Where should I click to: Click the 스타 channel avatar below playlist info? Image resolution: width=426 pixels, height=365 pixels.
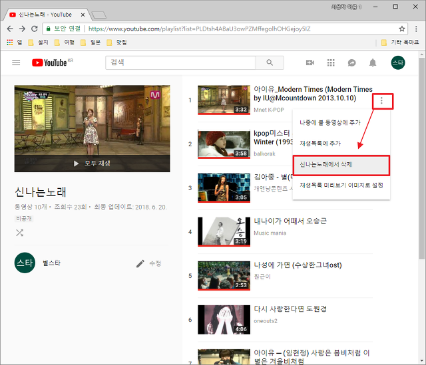(25, 263)
